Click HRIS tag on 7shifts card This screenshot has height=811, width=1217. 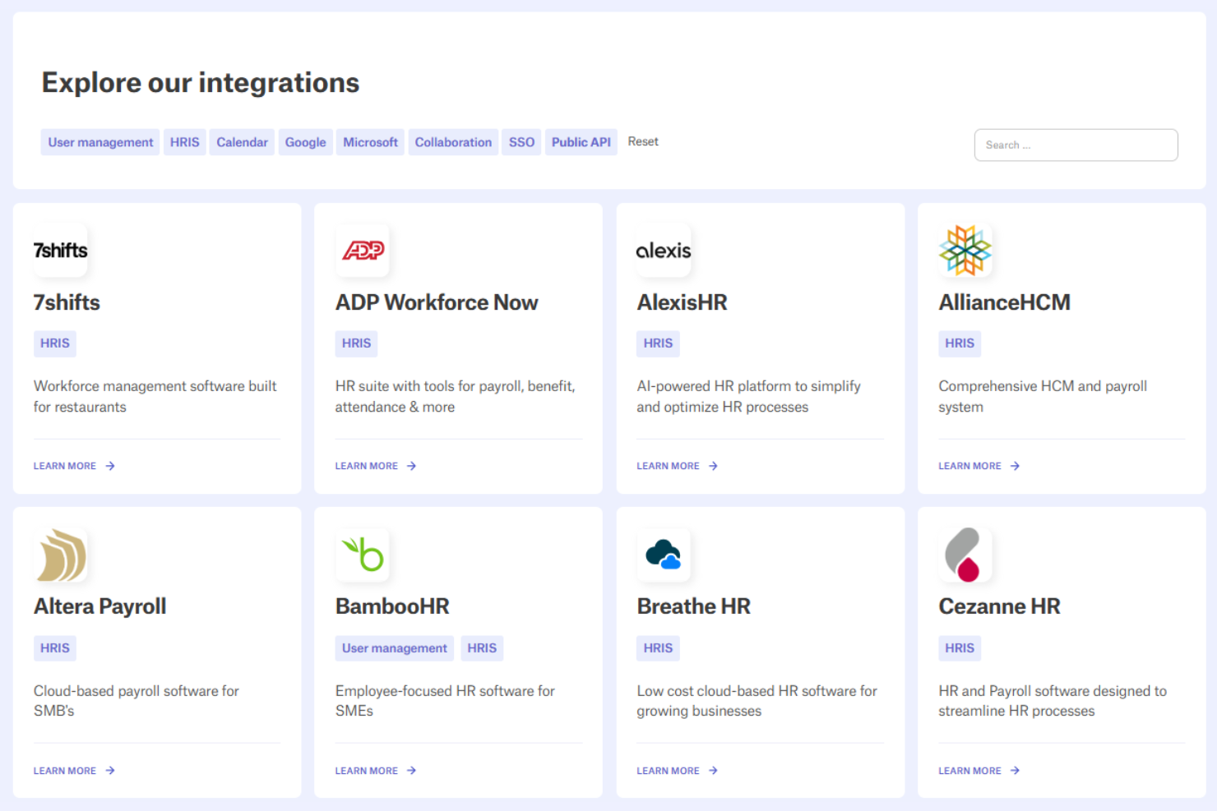[x=55, y=343]
